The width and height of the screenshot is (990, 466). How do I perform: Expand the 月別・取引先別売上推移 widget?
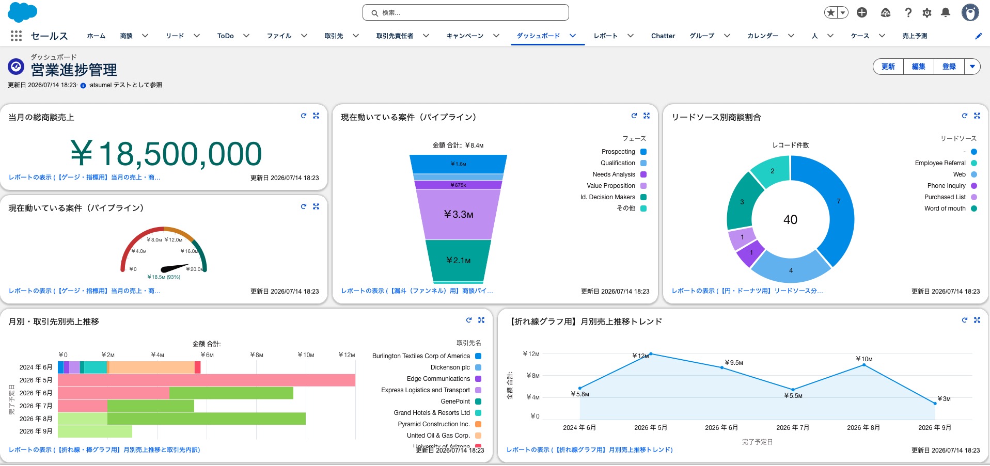click(481, 320)
